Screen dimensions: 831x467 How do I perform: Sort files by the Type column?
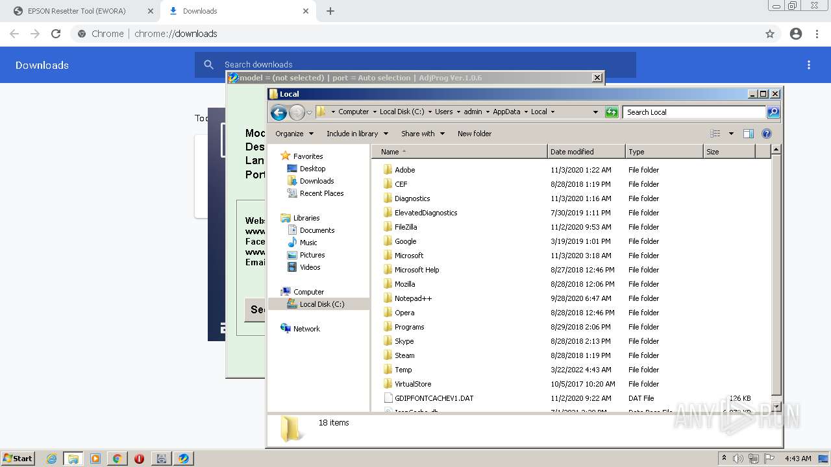pyautogui.click(x=664, y=152)
